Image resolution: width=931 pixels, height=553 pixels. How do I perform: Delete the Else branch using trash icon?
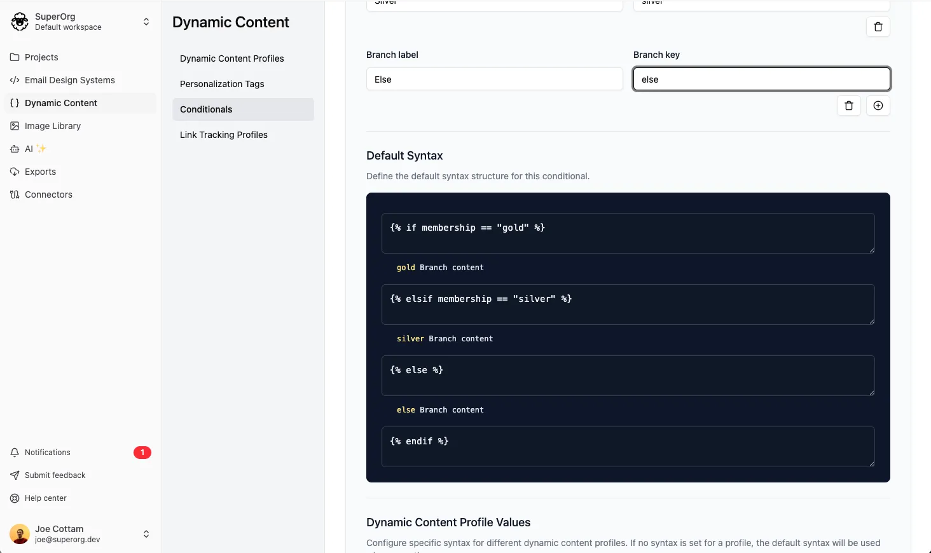tap(849, 106)
